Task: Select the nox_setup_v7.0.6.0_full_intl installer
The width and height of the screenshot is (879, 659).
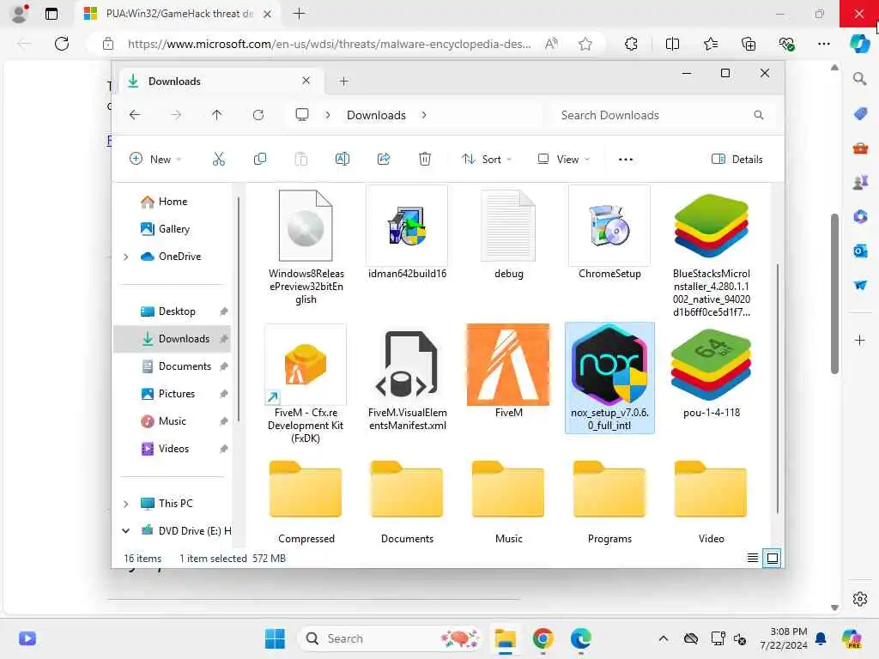Action: coord(609,378)
